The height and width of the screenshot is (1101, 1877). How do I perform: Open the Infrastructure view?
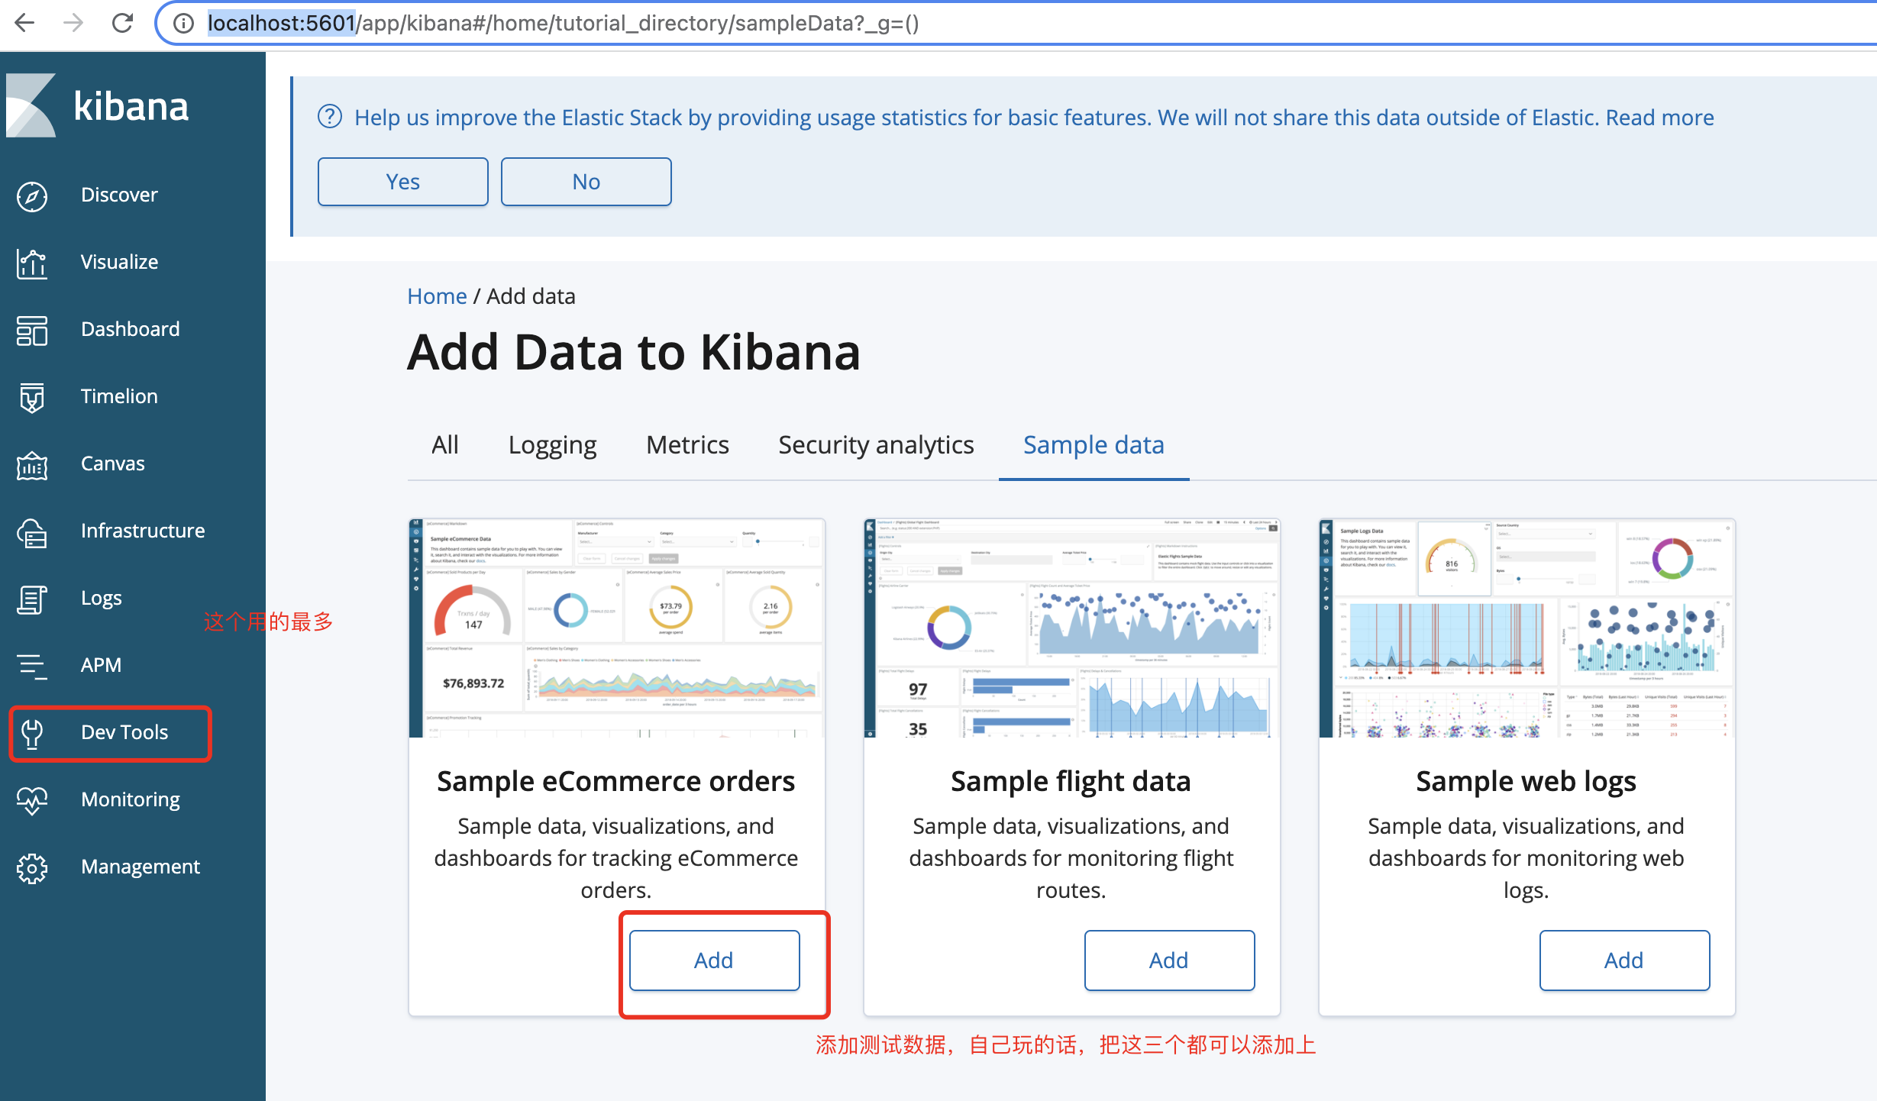tap(142, 530)
